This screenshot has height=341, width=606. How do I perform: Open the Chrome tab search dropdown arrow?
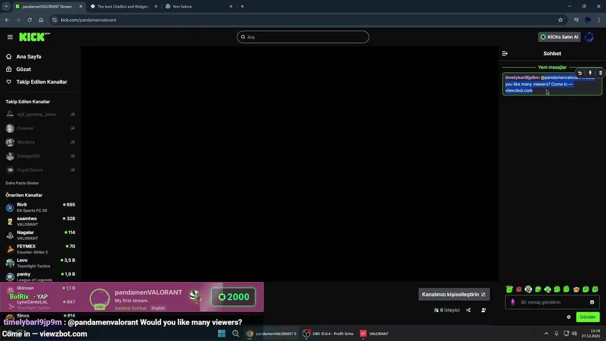[x=6, y=7]
